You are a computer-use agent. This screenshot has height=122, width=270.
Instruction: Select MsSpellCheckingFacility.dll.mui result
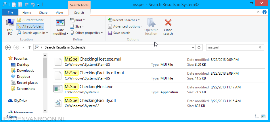click(159, 75)
